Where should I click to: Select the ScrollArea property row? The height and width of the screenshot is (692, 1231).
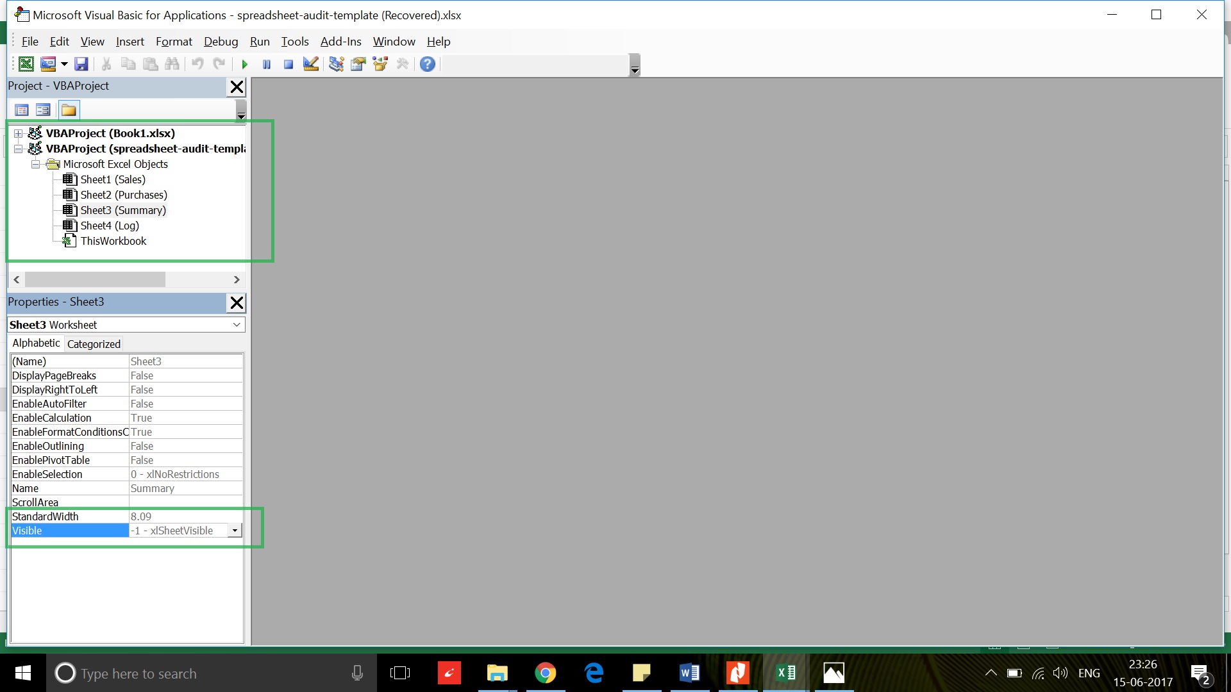127,502
